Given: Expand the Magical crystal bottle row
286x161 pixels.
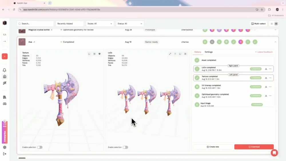Looking at the screenshot, I should [275, 29].
